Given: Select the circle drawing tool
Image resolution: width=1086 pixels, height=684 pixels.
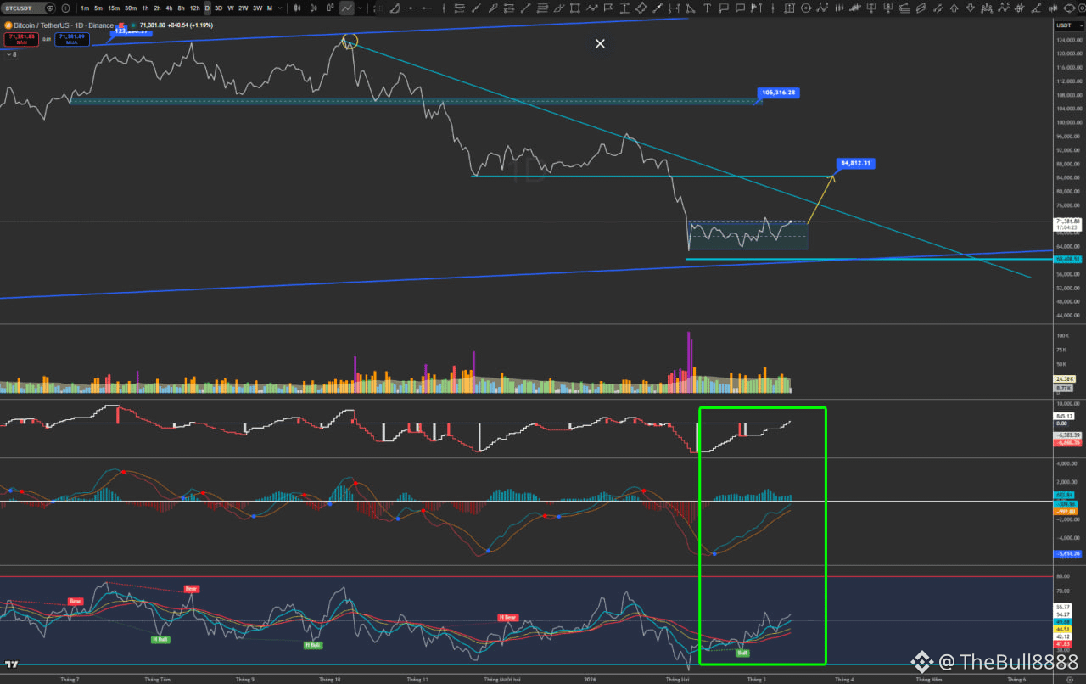Looking at the screenshot, I should [x=806, y=8].
